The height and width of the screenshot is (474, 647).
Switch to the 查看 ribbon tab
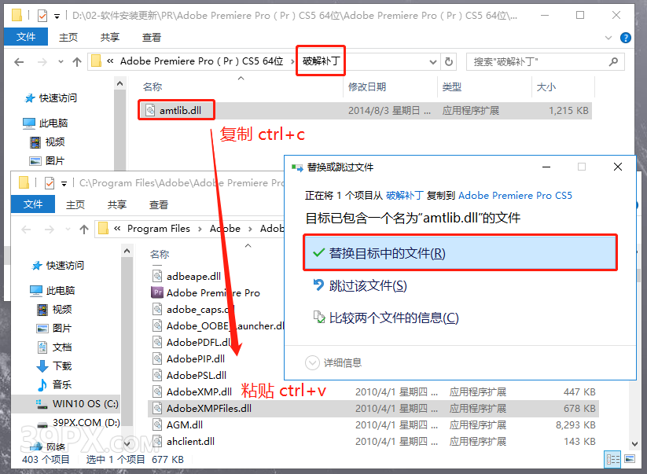pyautogui.click(x=151, y=37)
